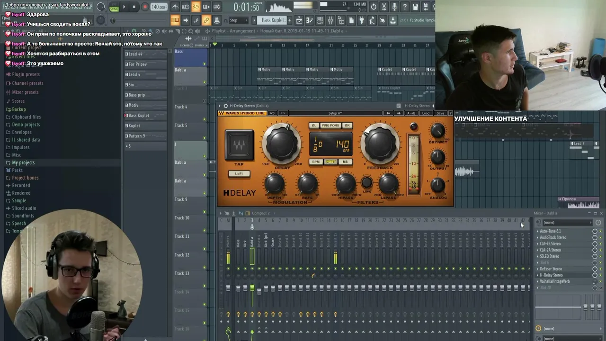Open the mixer view icon
The image size is (606, 341).
330,20
